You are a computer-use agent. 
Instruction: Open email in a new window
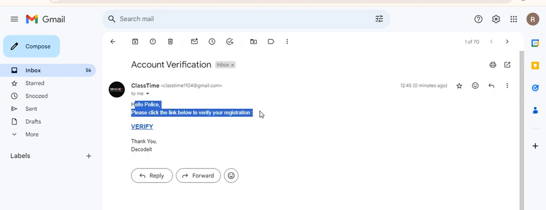[x=508, y=65]
